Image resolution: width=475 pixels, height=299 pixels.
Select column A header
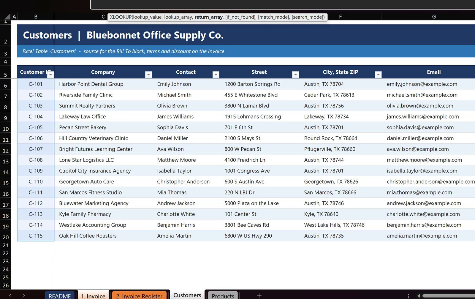pyautogui.click(x=14, y=17)
